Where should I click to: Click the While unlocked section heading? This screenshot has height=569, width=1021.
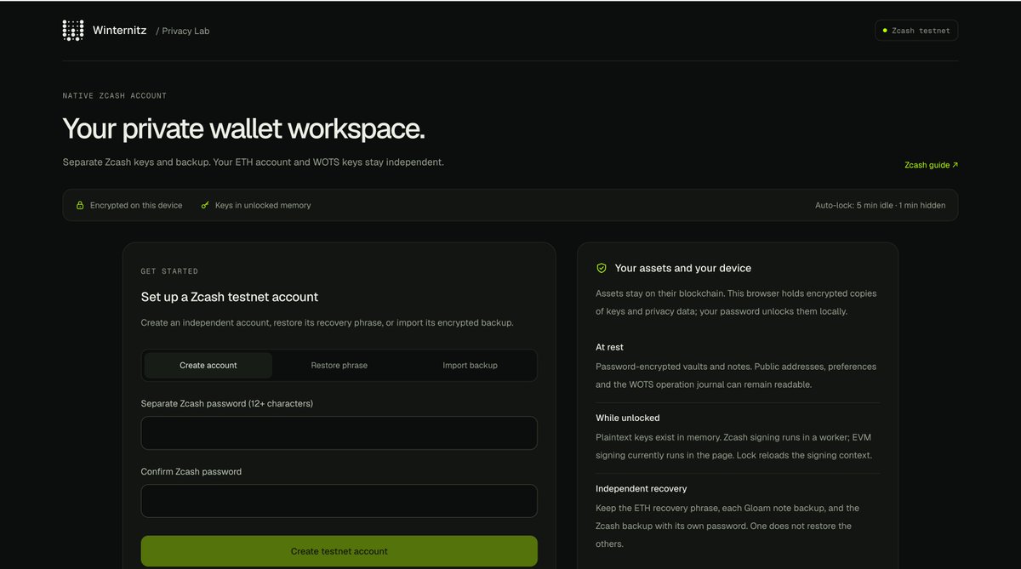[628, 418]
